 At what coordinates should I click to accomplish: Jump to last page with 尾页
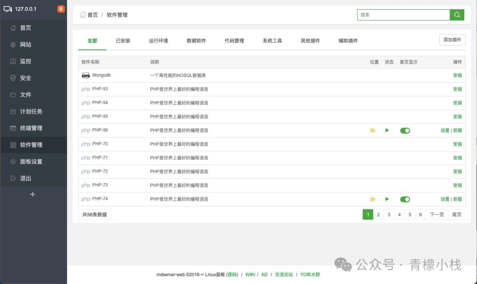pyautogui.click(x=457, y=214)
